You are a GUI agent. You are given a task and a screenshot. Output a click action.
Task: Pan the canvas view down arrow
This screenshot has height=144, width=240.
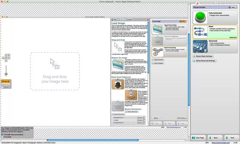[6, 61]
